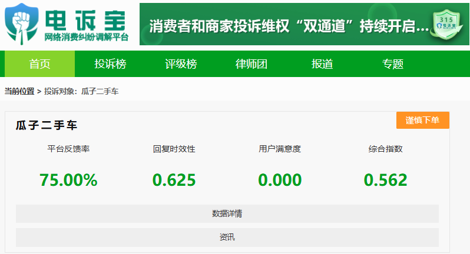Open the 专题 navigation item
This screenshot has width=470, height=254.
point(392,63)
